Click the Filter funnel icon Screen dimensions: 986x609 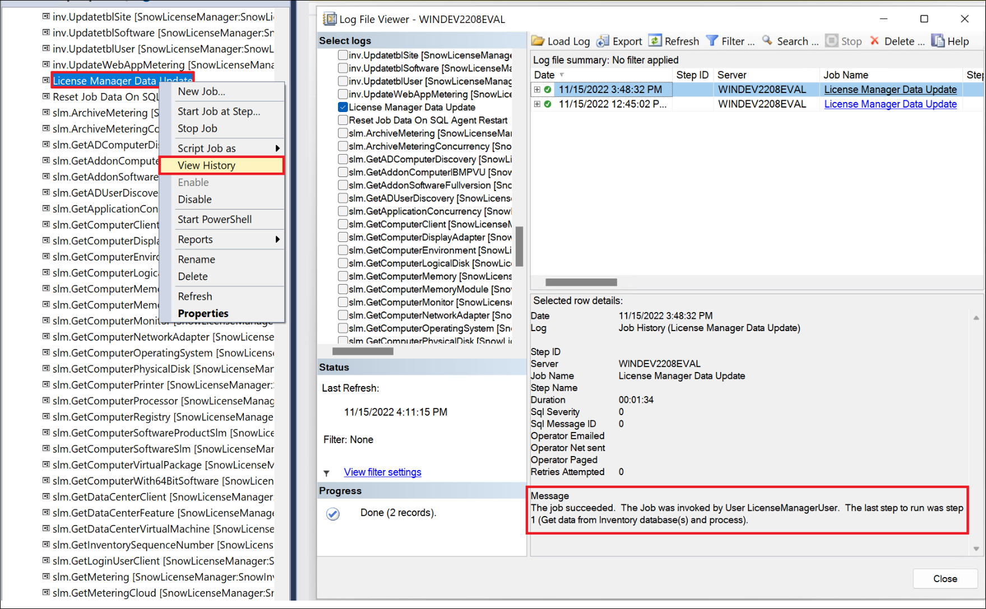tap(712, 41)
